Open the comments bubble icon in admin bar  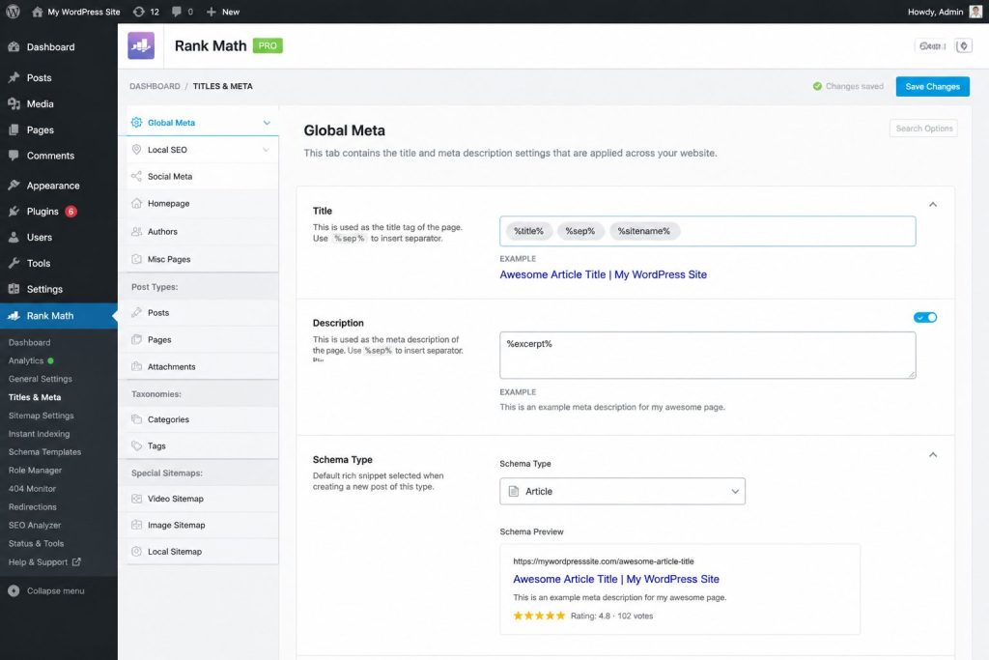[x=177, y=12]
